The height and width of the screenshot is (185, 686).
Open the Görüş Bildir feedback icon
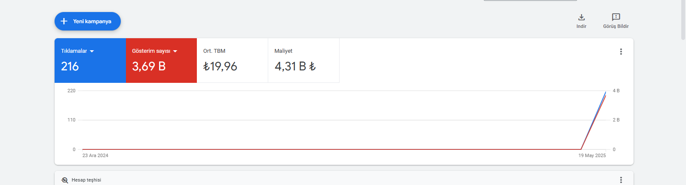point(616,17)
